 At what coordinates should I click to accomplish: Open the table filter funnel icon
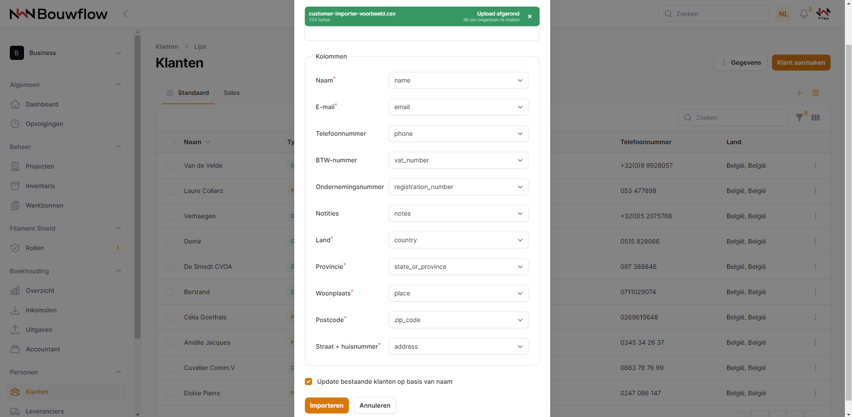799,118
